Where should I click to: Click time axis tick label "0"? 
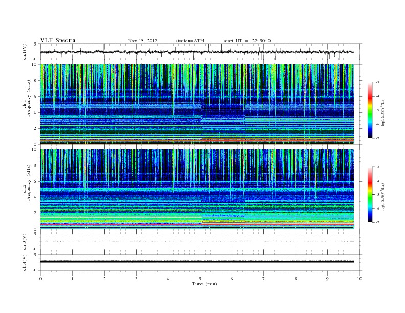pyautogui.click(x=40, y=279)
